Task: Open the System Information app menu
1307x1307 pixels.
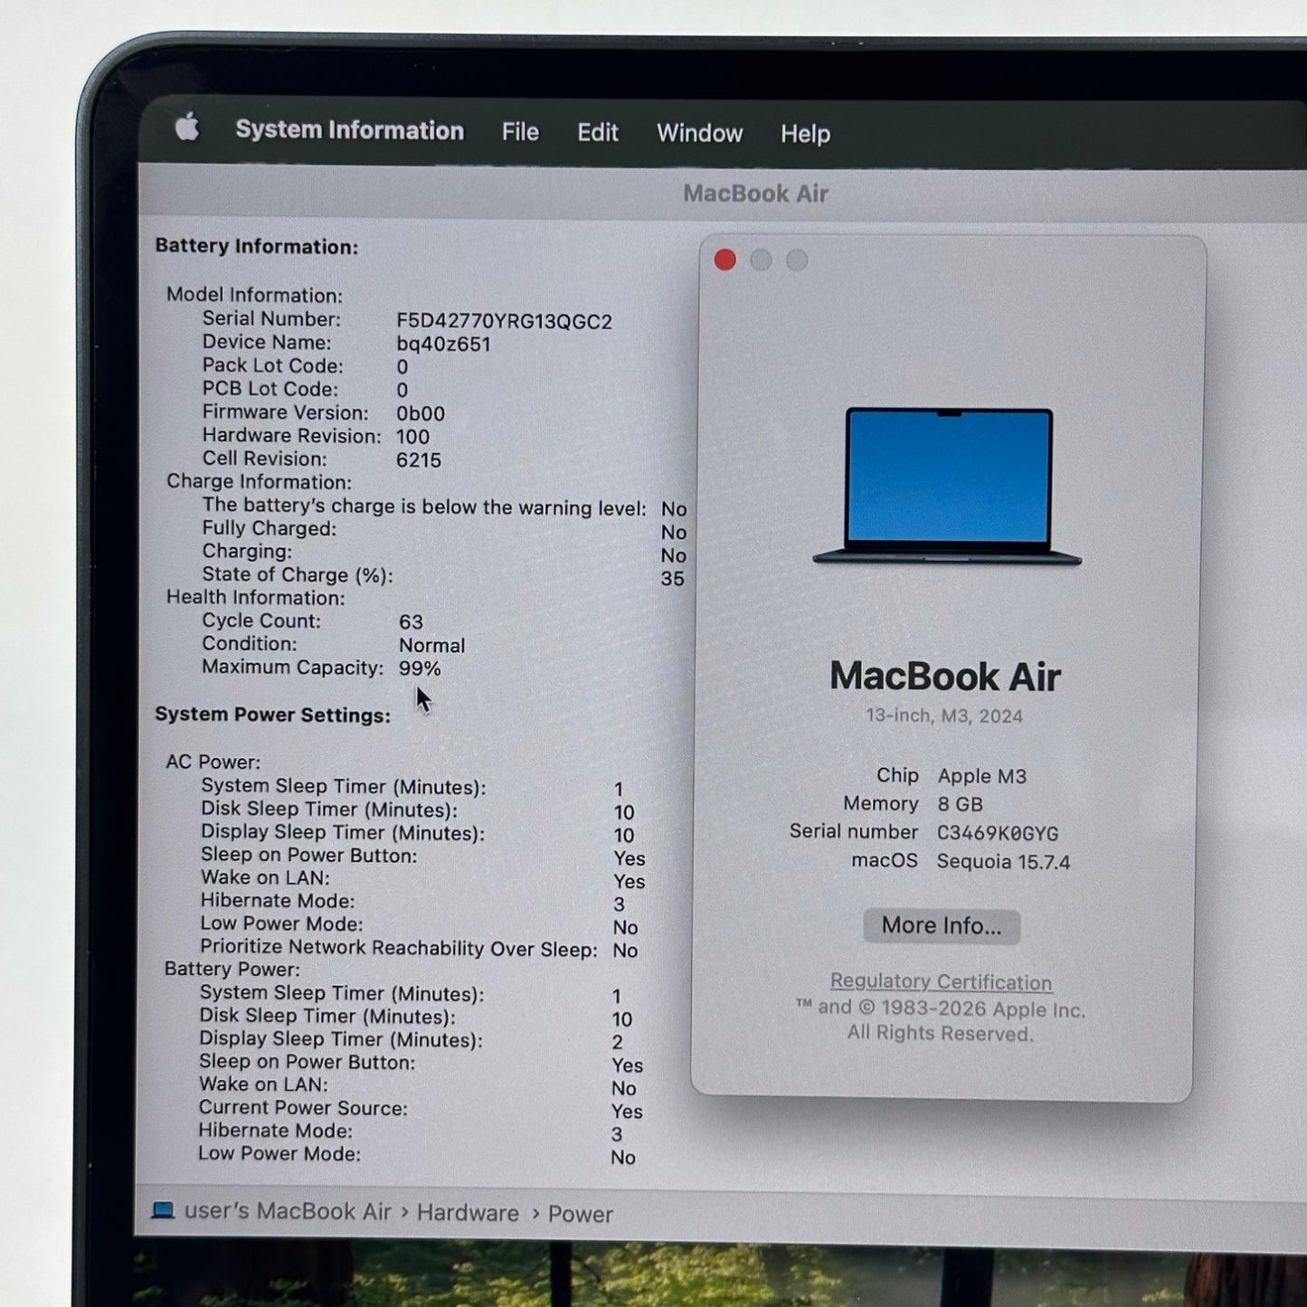Action: tap(349, 130)
